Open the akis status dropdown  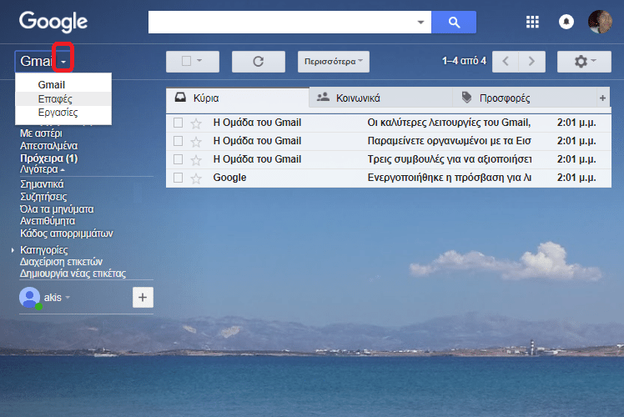pyautogui.click(x=68, y=297)
